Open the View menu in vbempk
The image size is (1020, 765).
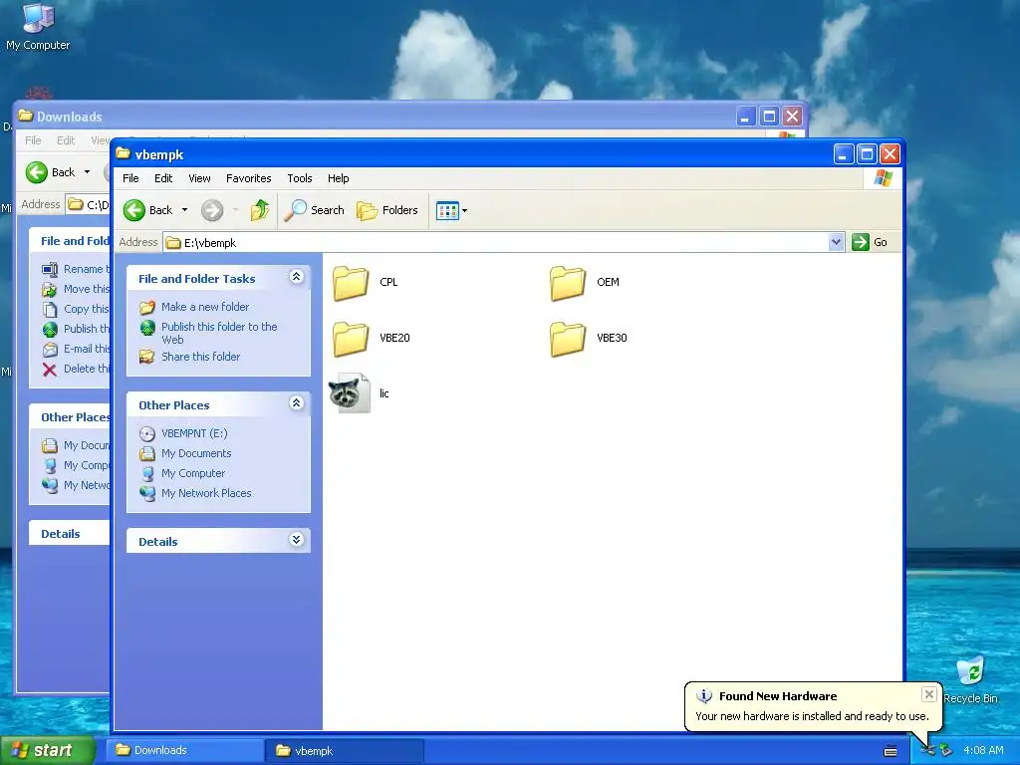[x=199, y=178]
